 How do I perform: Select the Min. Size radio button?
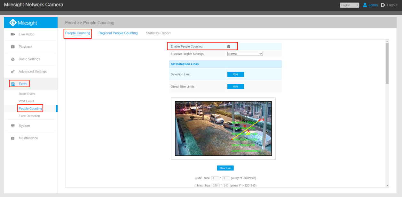tap(196, 178)
